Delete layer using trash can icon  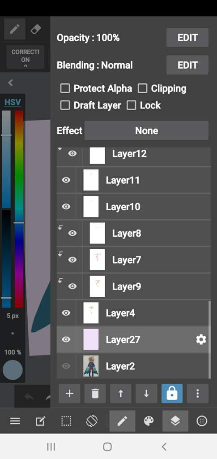pos(95,394)
